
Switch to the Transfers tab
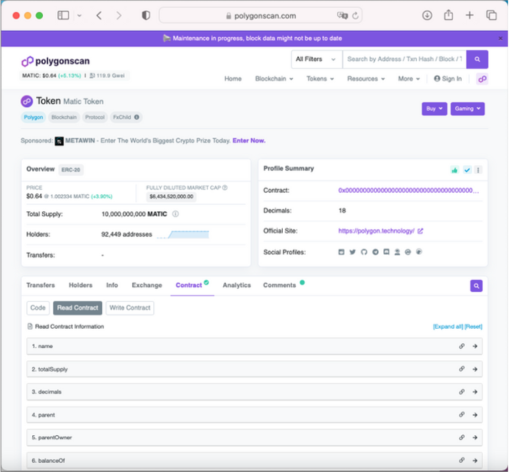(x=41, y=285)
